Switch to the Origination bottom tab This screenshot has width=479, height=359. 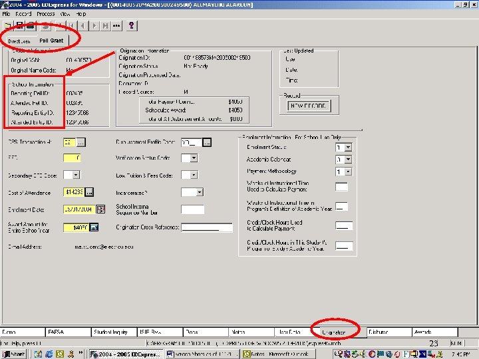coord(343,332)
